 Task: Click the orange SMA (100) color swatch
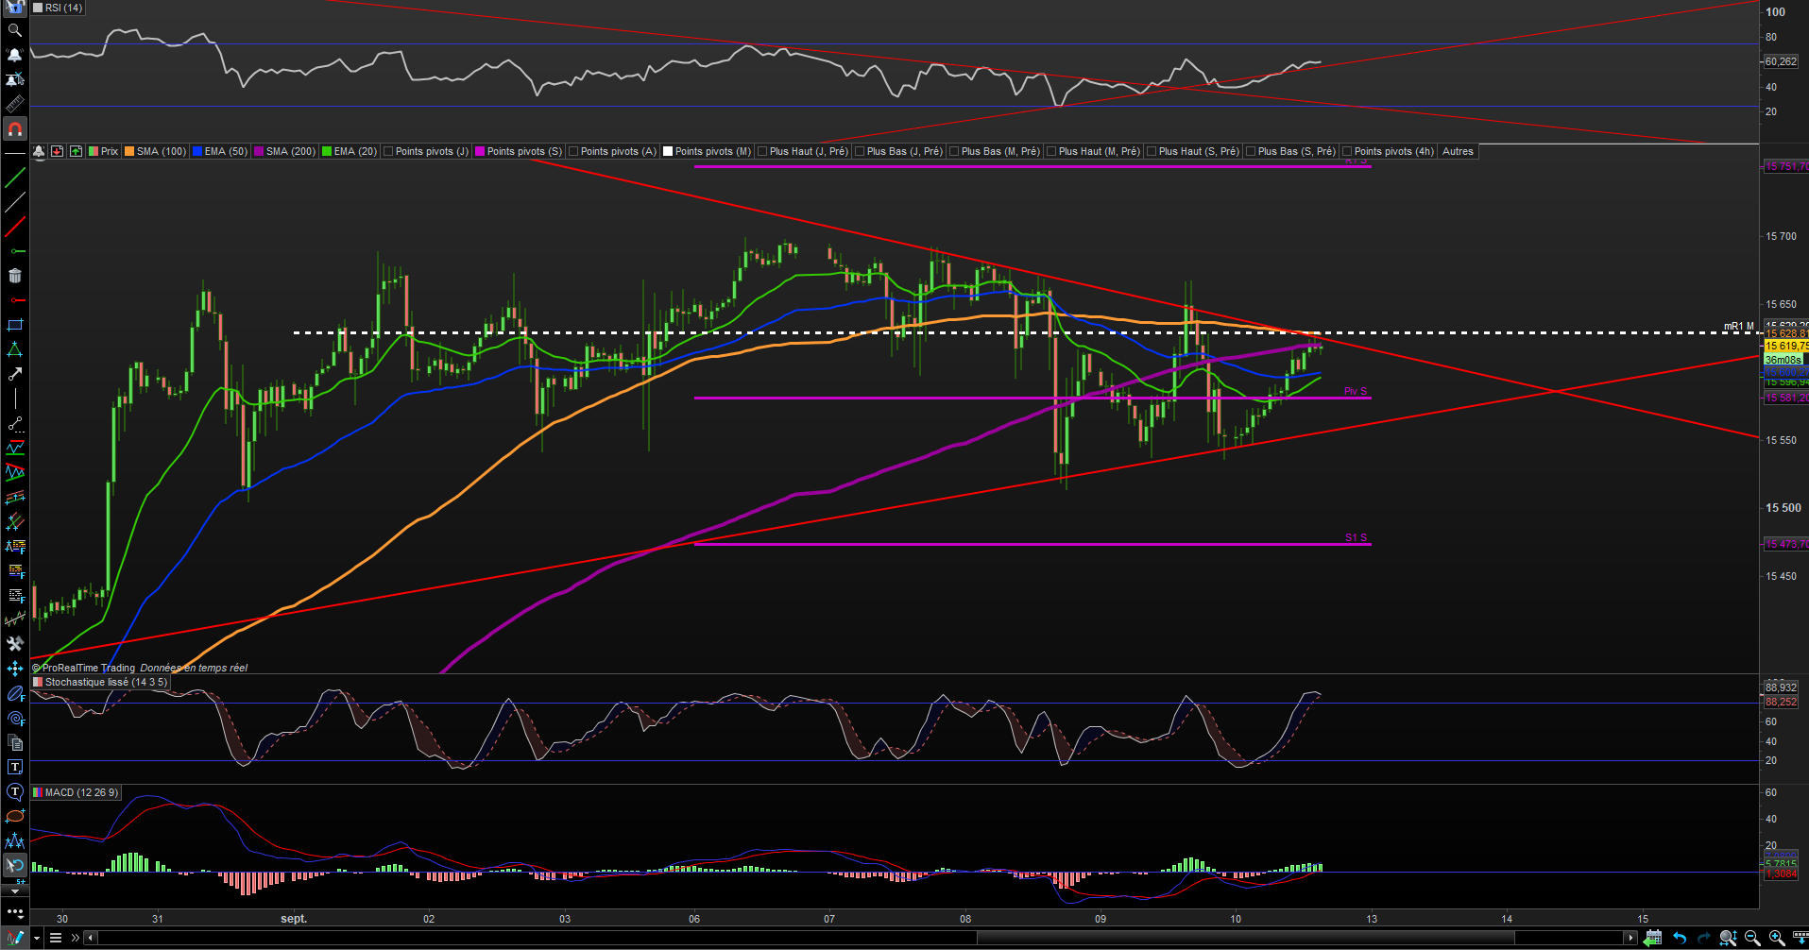click(129, 151)
